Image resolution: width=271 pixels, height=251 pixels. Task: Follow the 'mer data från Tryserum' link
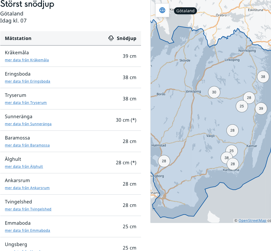pos(26,103)
